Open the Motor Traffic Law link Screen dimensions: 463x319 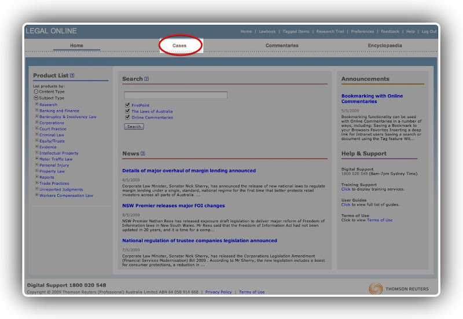[56, 159]
